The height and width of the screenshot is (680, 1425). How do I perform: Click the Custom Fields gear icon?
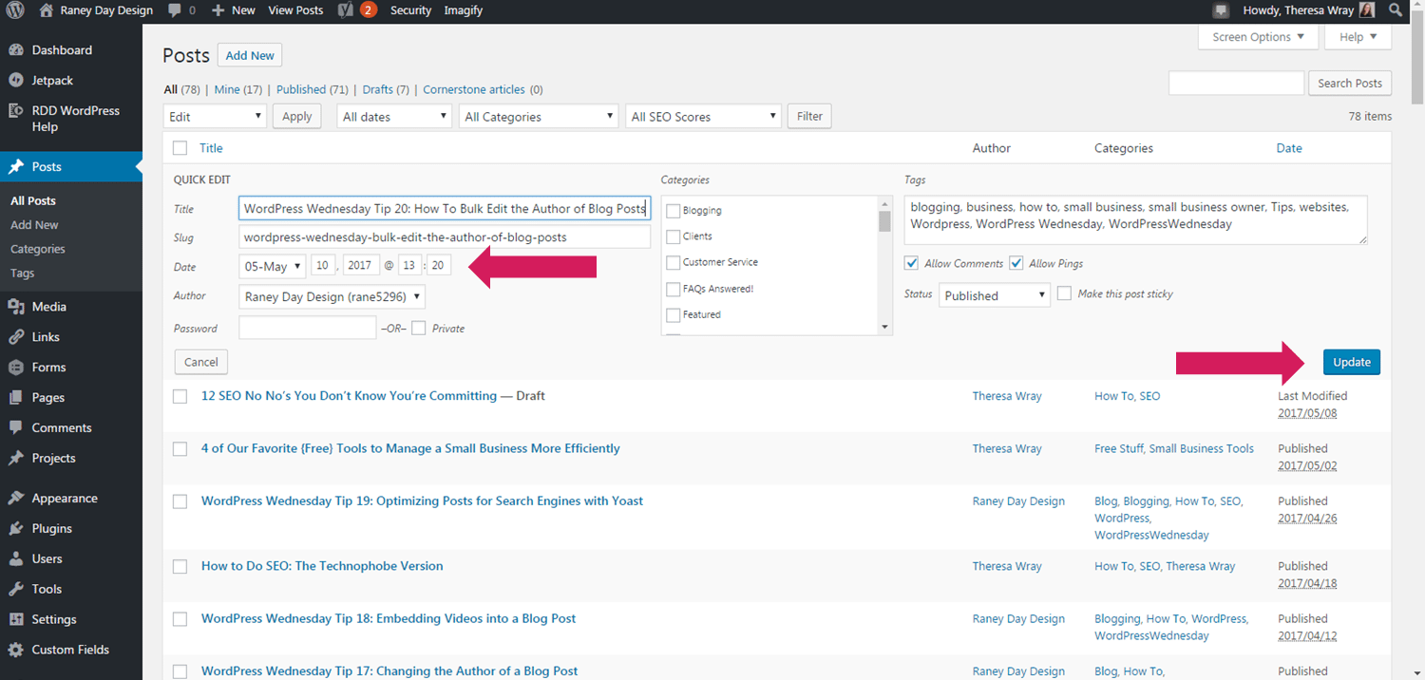pyautogui.click(x=16, y=651)
